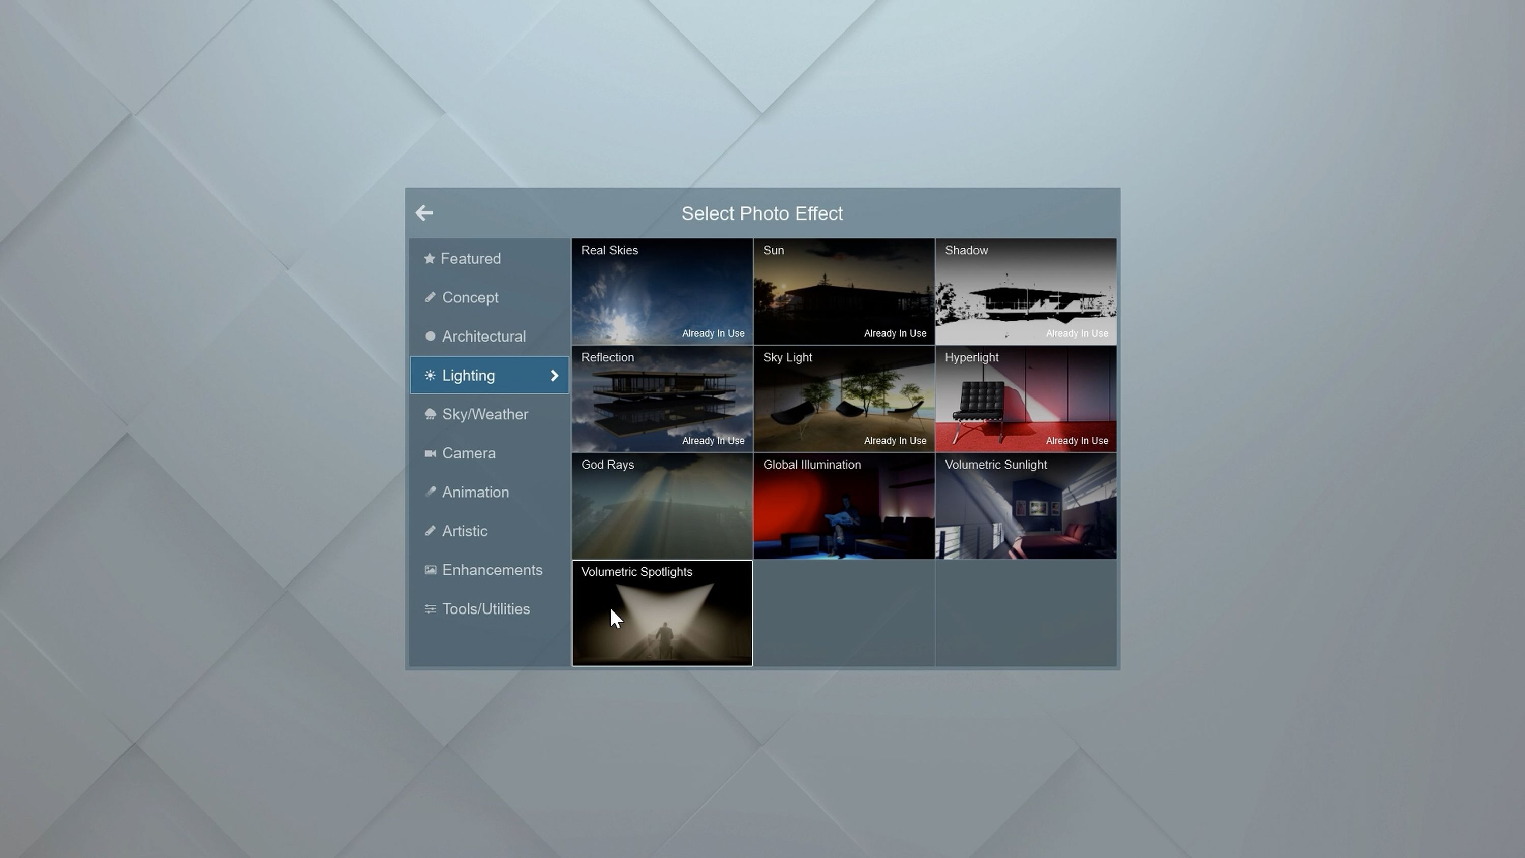
Task: Add the Volumetric Sunlight effect
Action: point(1025,506)
